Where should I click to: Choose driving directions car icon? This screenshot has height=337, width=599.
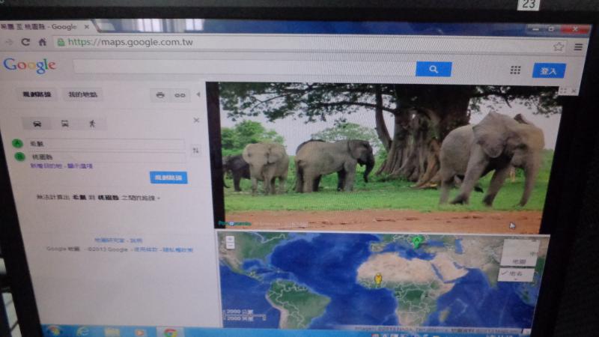pyautogui.click(x=37, y=124)
